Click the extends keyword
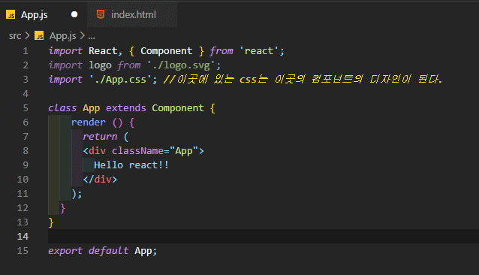This screenshot has height=275, width=479. [x=125, y=108]
